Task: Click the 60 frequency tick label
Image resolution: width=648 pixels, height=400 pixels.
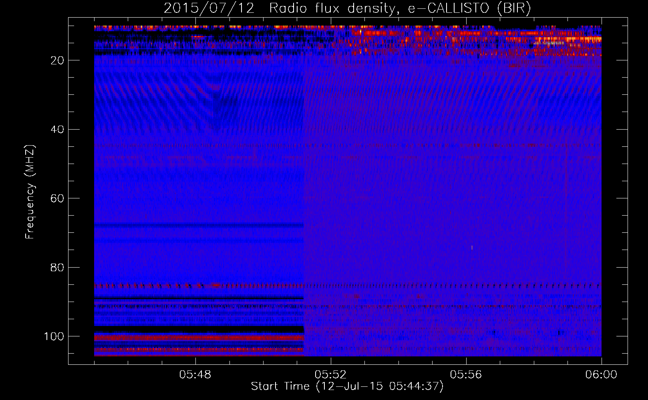Action: click(58, 198)
